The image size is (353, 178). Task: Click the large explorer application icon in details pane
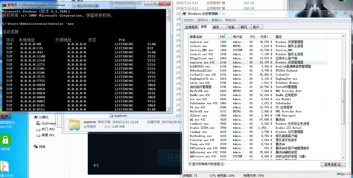[x=74, y=125]
